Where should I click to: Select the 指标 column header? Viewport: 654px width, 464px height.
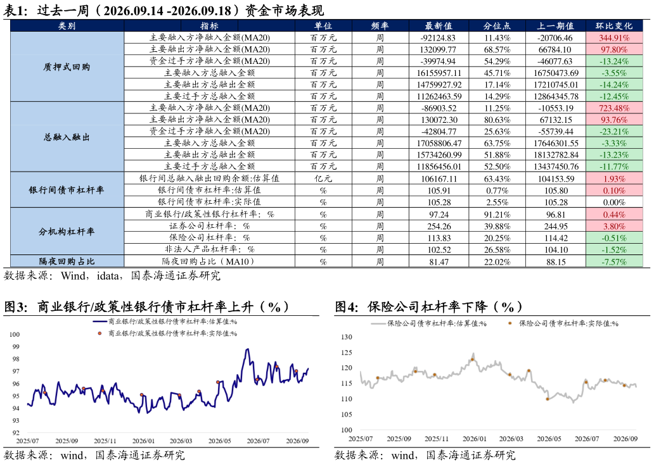[209, 26]
